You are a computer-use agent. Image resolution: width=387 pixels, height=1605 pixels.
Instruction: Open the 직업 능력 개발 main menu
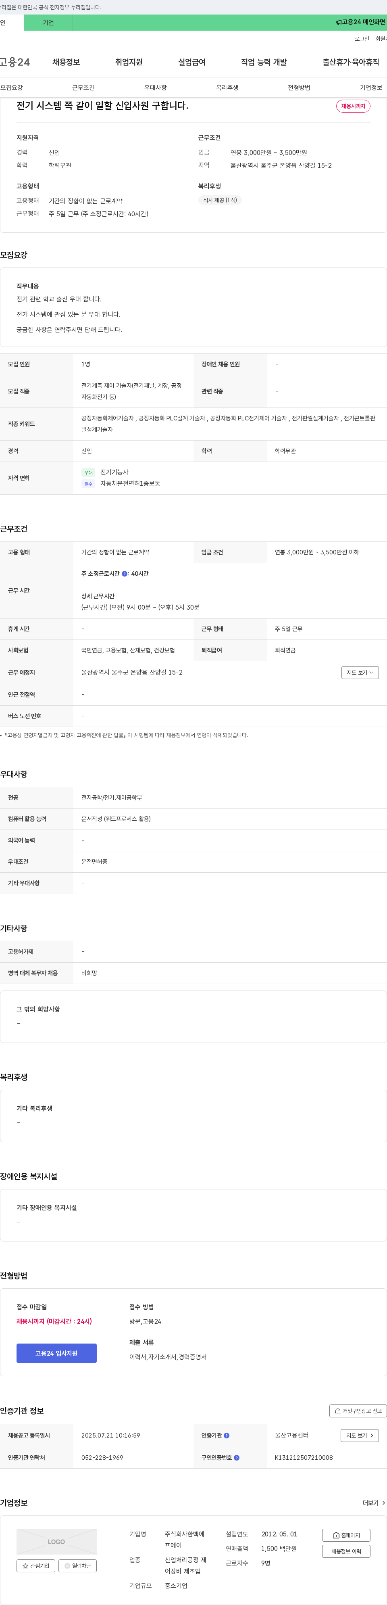point(264,62)
